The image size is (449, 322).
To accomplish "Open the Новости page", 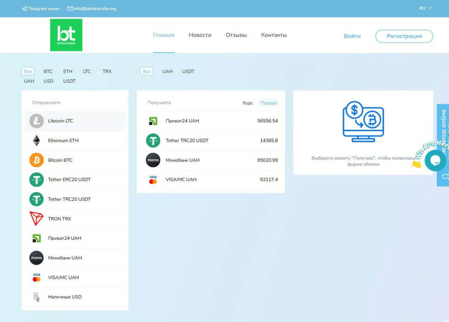I will click(x=200, y=35).
